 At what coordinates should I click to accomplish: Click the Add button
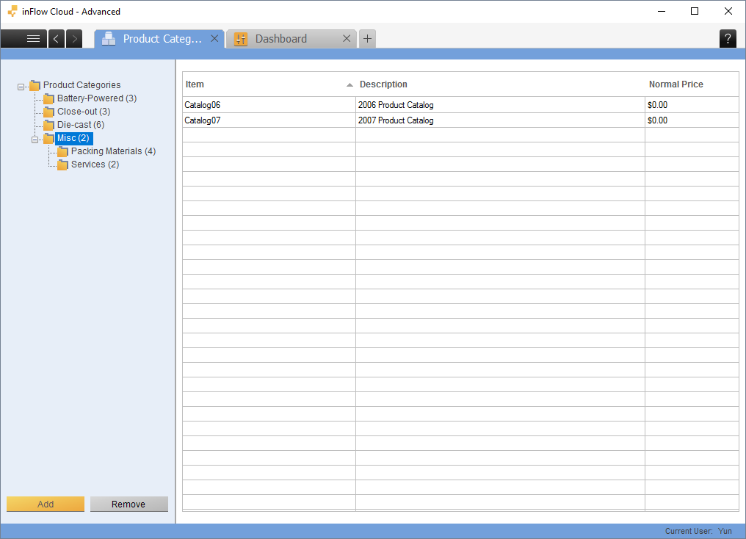point(46,504)
